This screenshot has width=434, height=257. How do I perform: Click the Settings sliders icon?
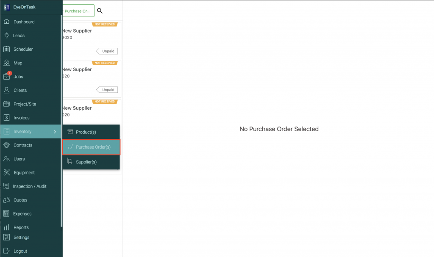(x=6, y=238)
